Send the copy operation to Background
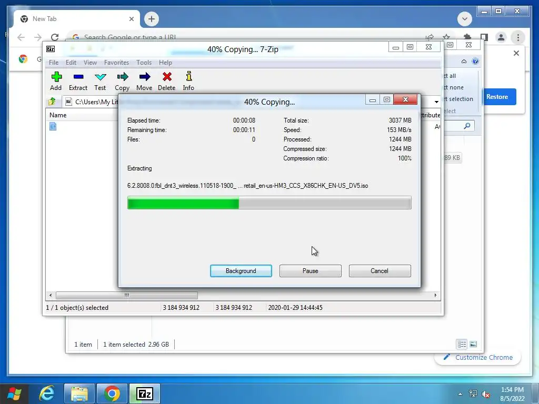 [241, 271]
